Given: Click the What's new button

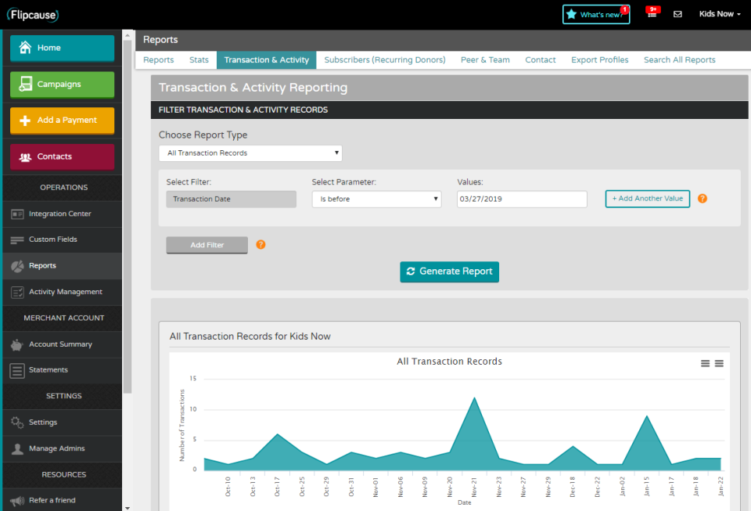Looking at the screenshot, I should [x=596, y=14].
